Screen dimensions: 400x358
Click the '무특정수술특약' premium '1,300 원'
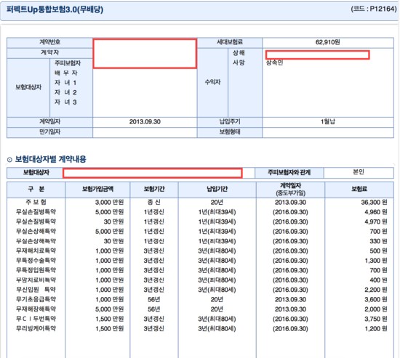pyautogui.click(x=376, y=261)
